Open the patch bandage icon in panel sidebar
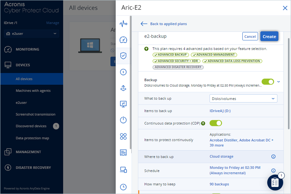 click(123, 136)
